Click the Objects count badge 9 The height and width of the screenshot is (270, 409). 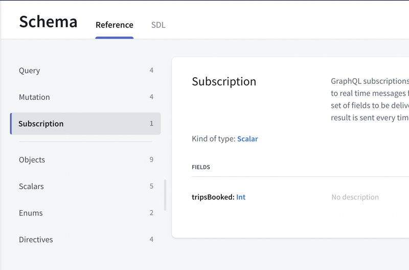(151, 160)
